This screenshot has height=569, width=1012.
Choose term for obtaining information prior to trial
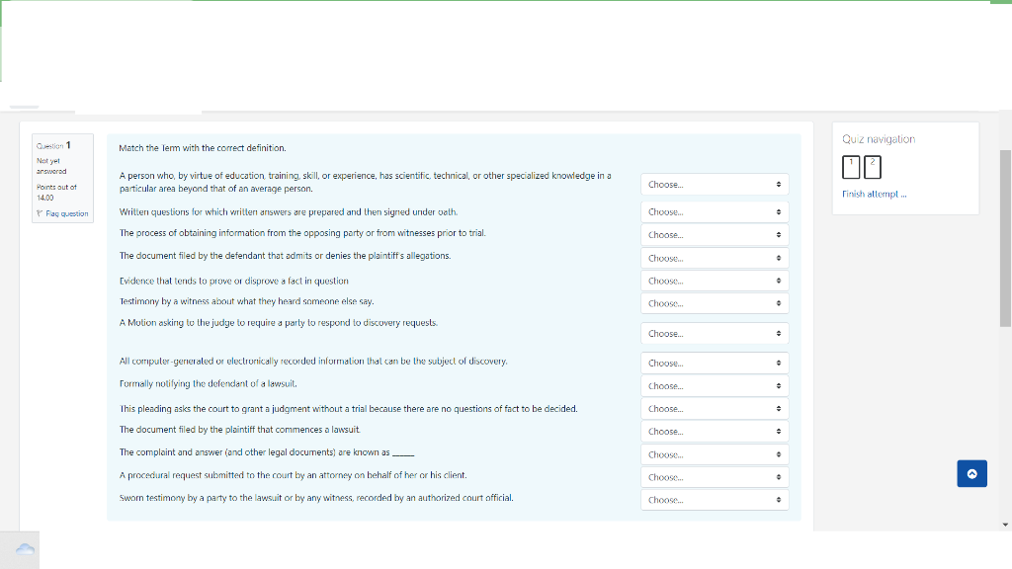click(x=715, y=235)
